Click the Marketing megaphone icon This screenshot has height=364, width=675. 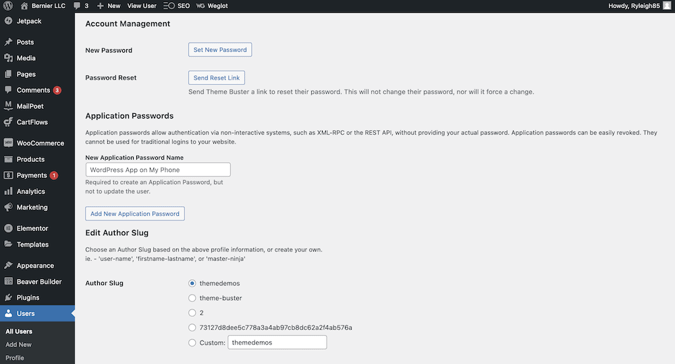pos(8,207)
